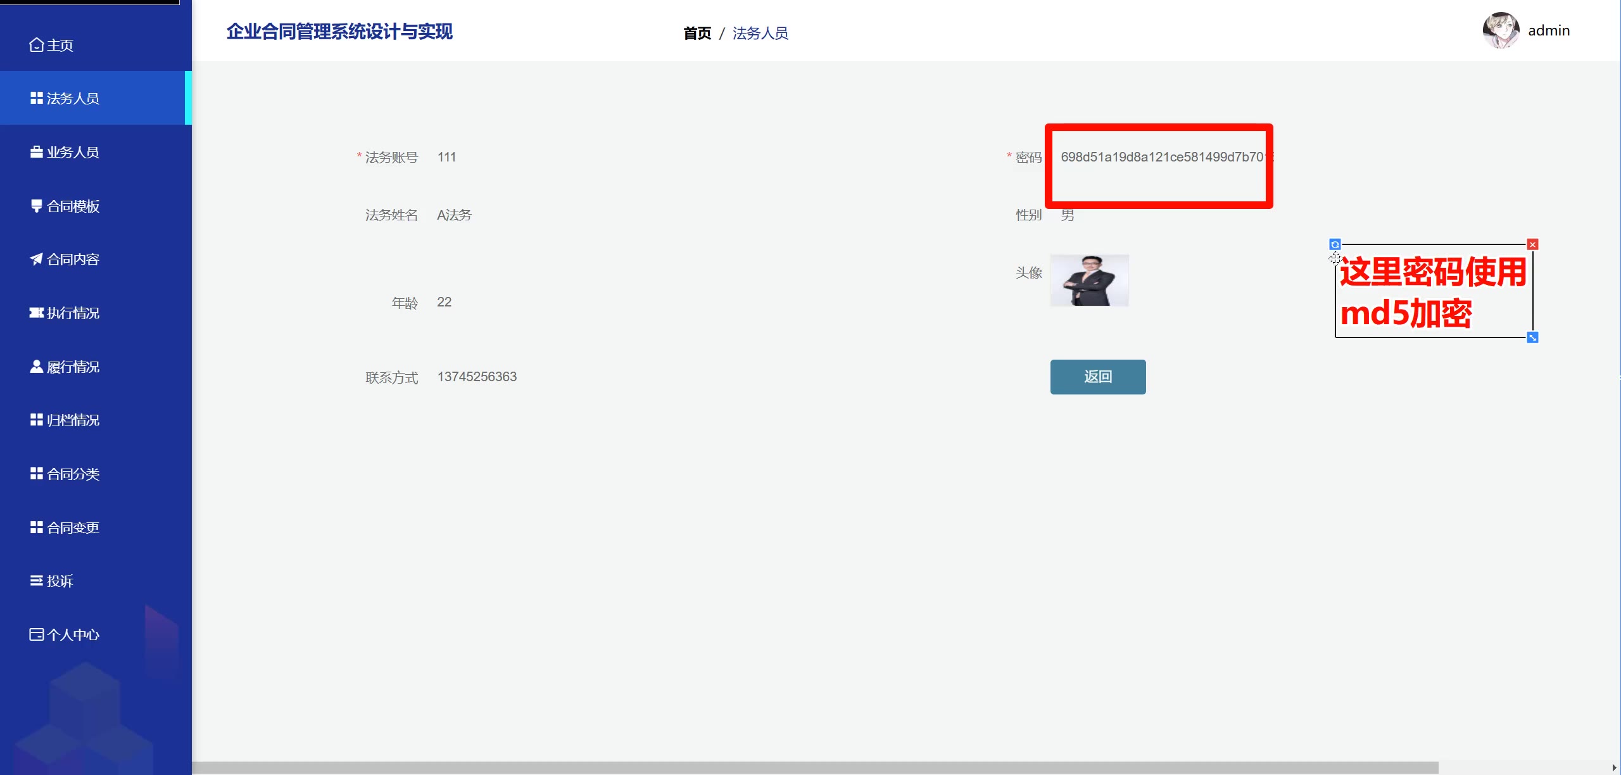This screenshot has height=775, width=1621.
Task: Click the card icon for 个人中心
Action: [36, 634]
